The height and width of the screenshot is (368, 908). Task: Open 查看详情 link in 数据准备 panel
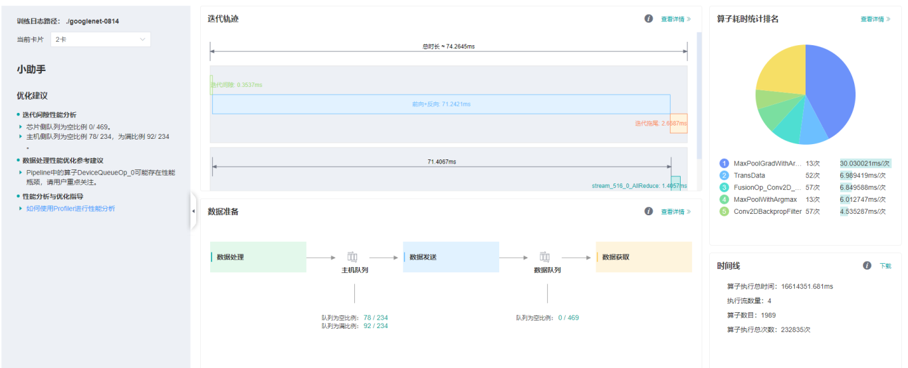[x=675, y=212]
